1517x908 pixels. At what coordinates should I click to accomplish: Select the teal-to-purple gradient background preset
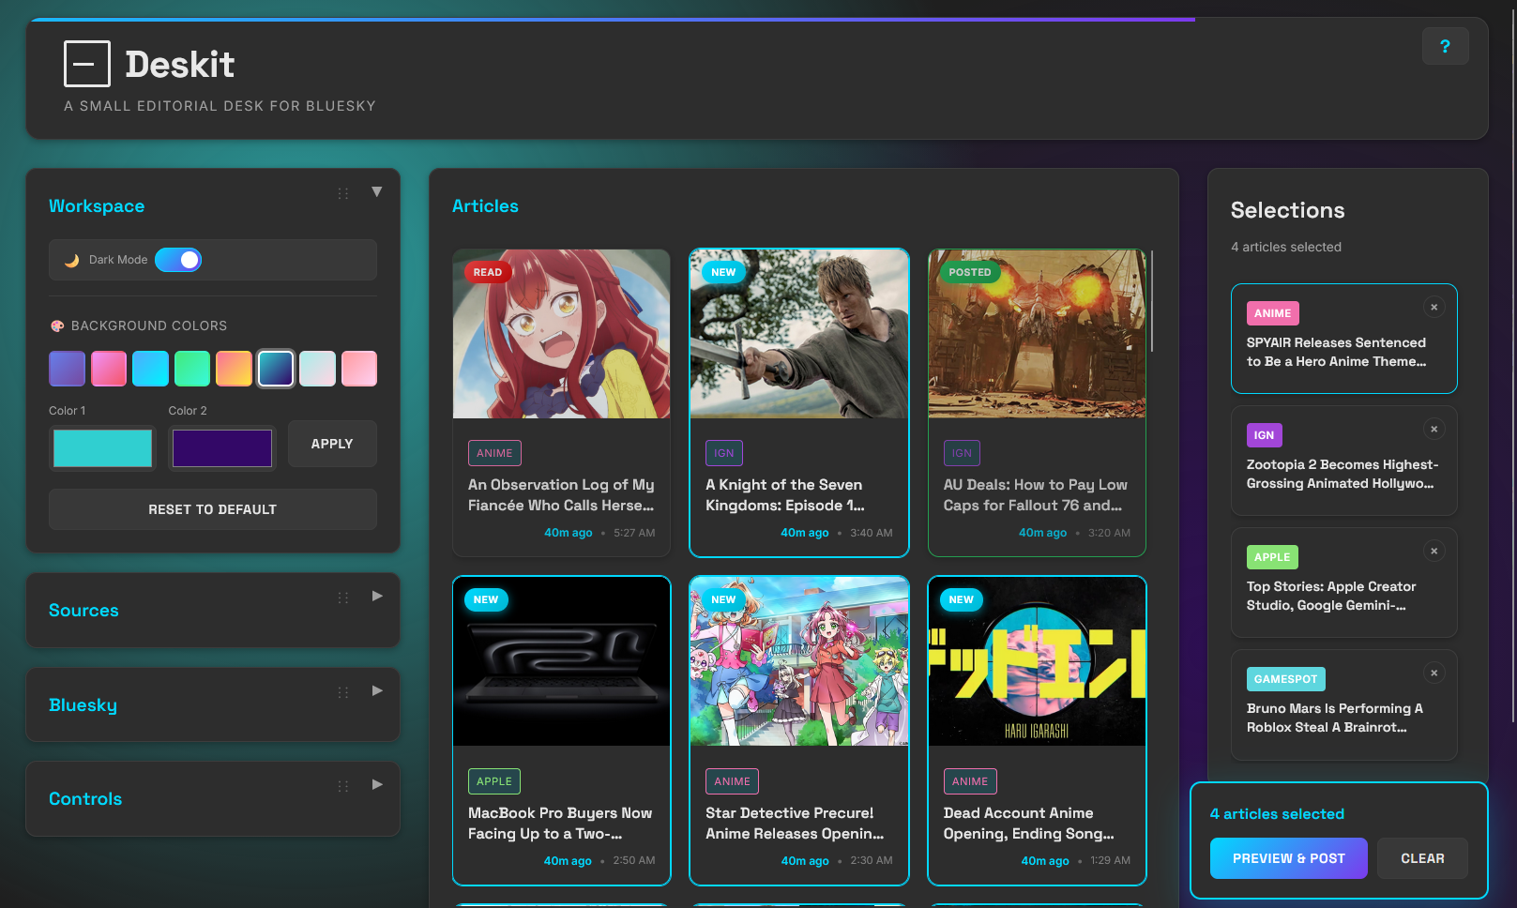276,369
